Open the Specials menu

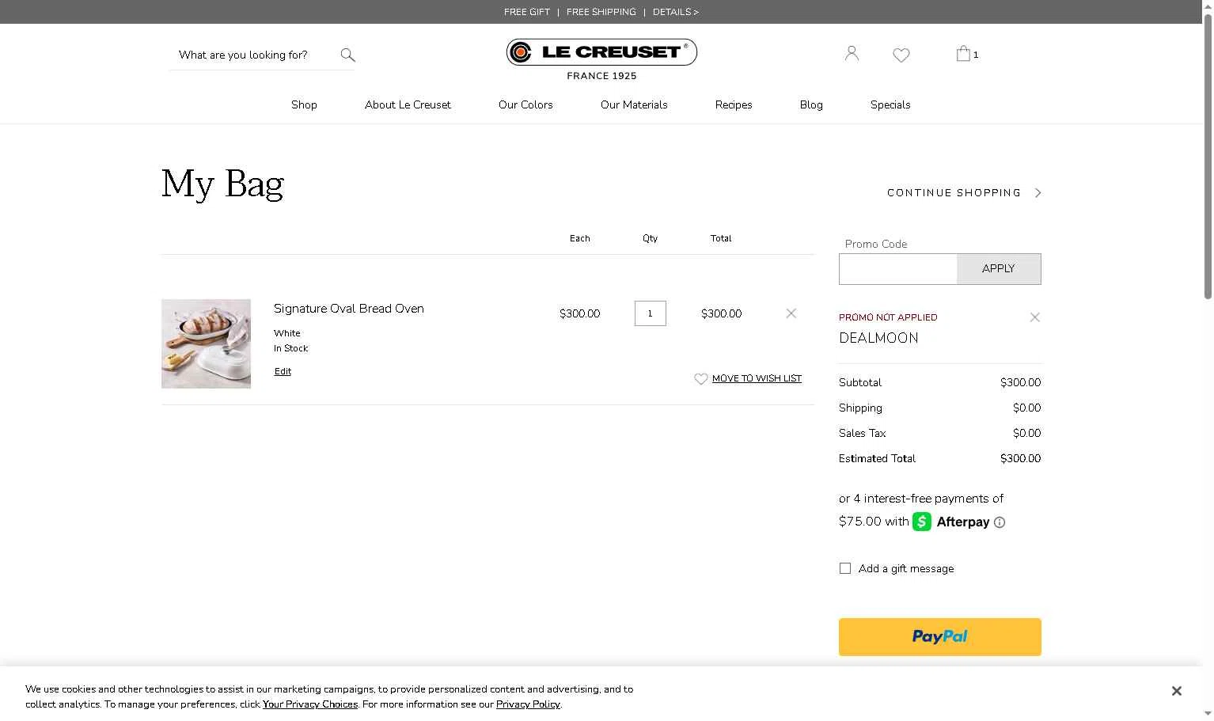[x=890, y=104]
